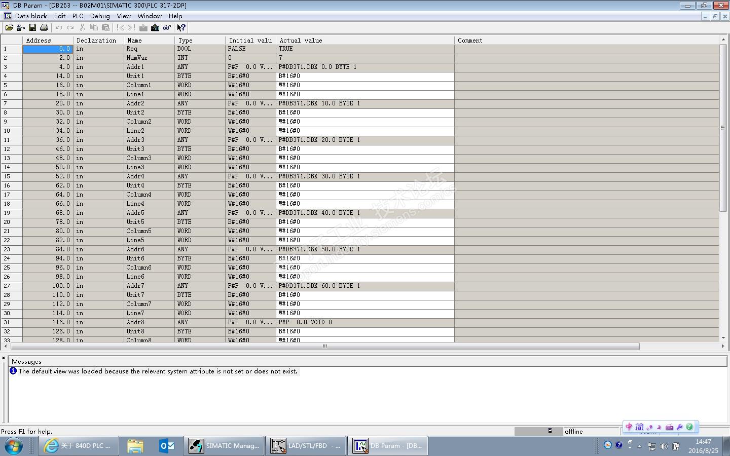Click the Copy icon in the toolbar

(x=94, y=28)
